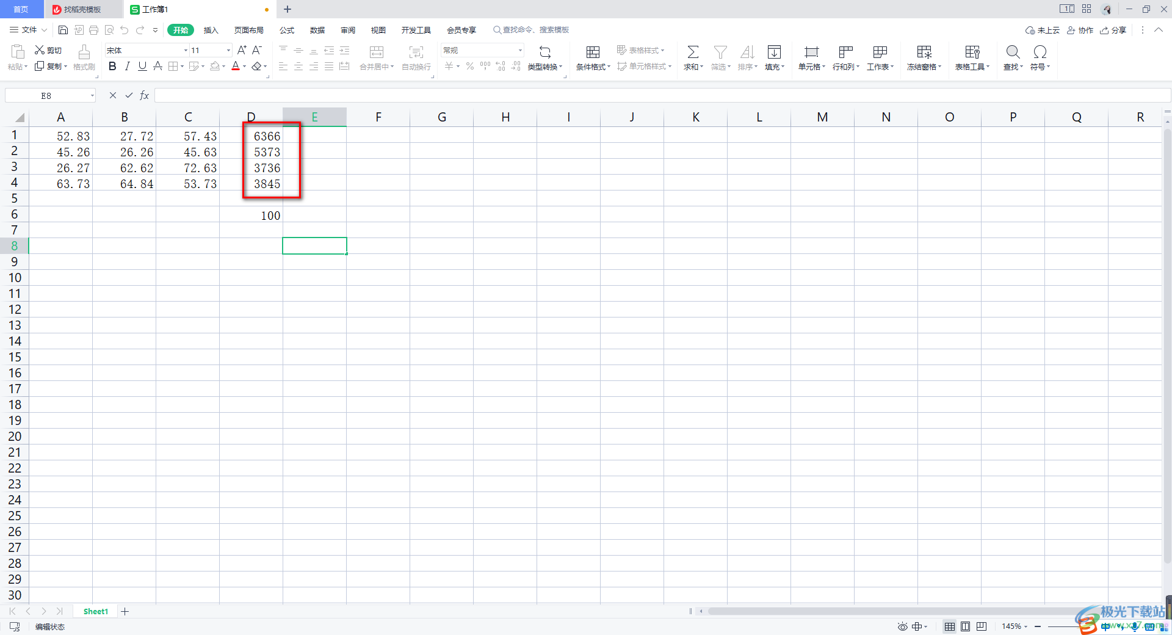Click the Rows and Columns (行和列) icon
1172x635 pixels.
[x=845, y=53]
